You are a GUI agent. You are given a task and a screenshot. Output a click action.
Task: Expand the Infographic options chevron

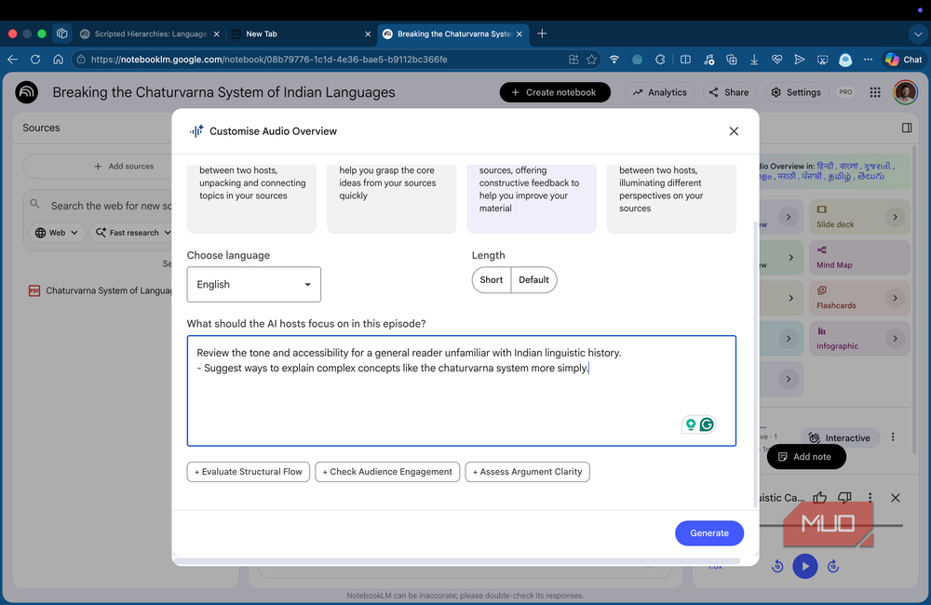click(x=895, y=339)
